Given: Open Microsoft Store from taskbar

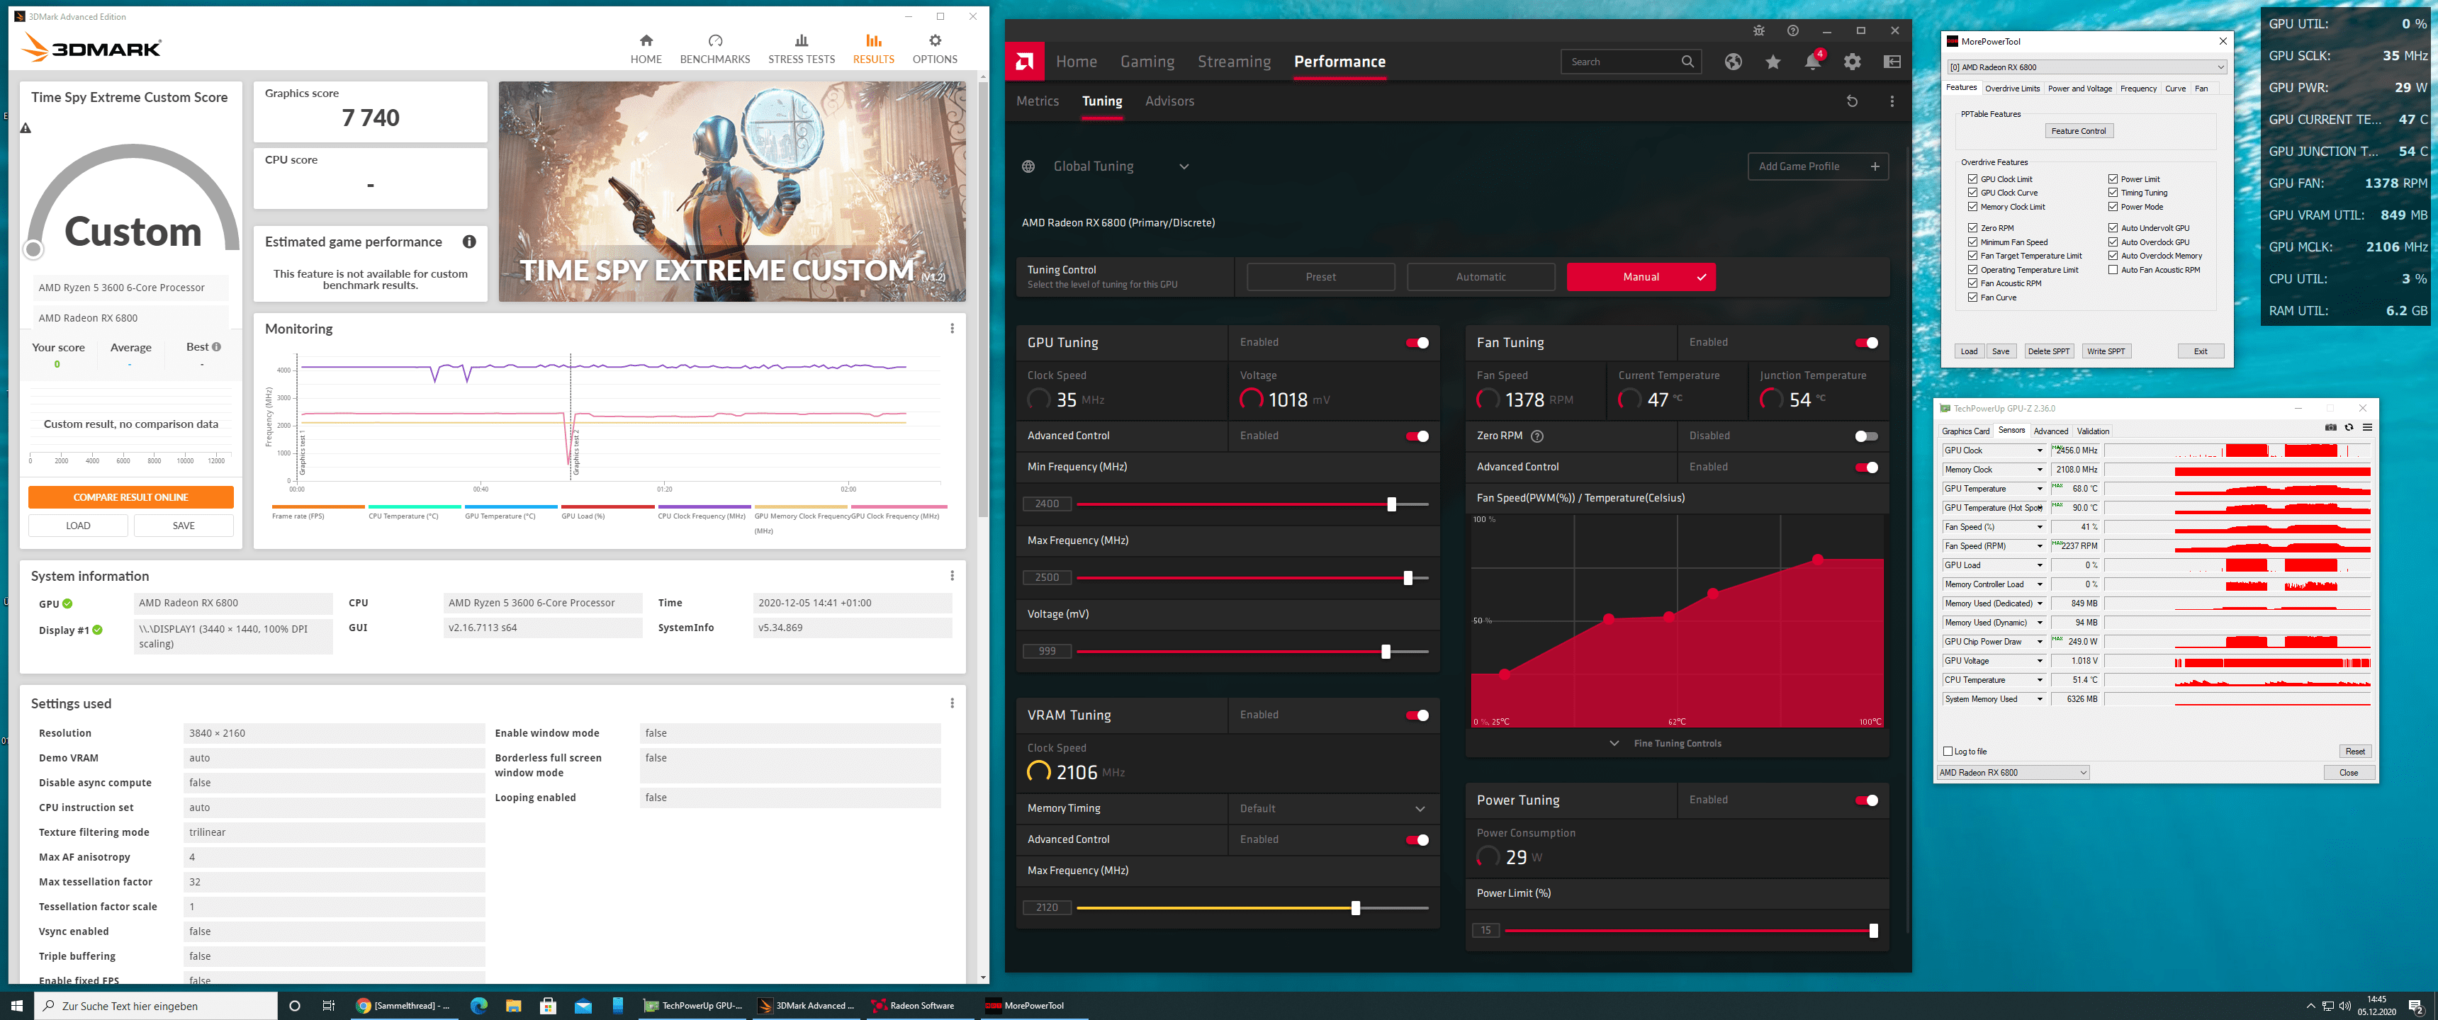Looking at the screenshot, I should tap(548, 1006).
